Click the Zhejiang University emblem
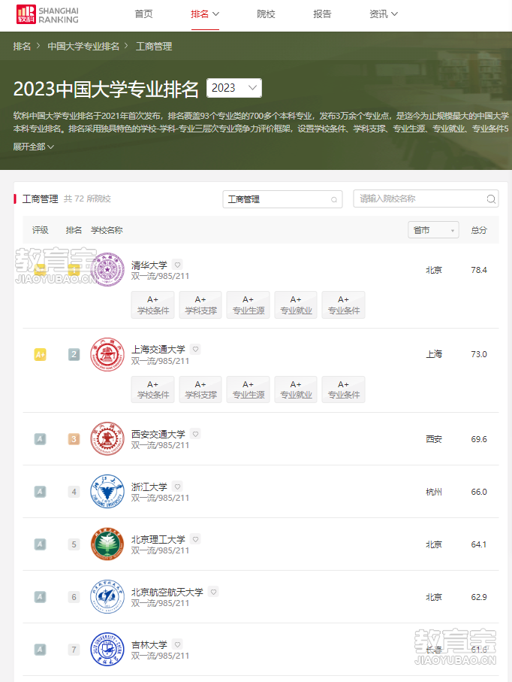 [x=107, y=492]
